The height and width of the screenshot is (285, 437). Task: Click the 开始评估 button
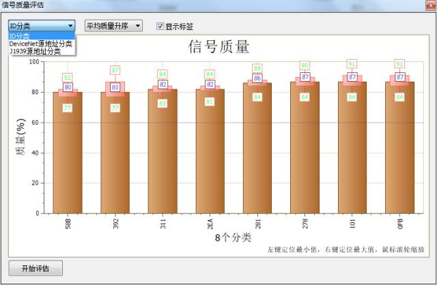coord(36,269)
